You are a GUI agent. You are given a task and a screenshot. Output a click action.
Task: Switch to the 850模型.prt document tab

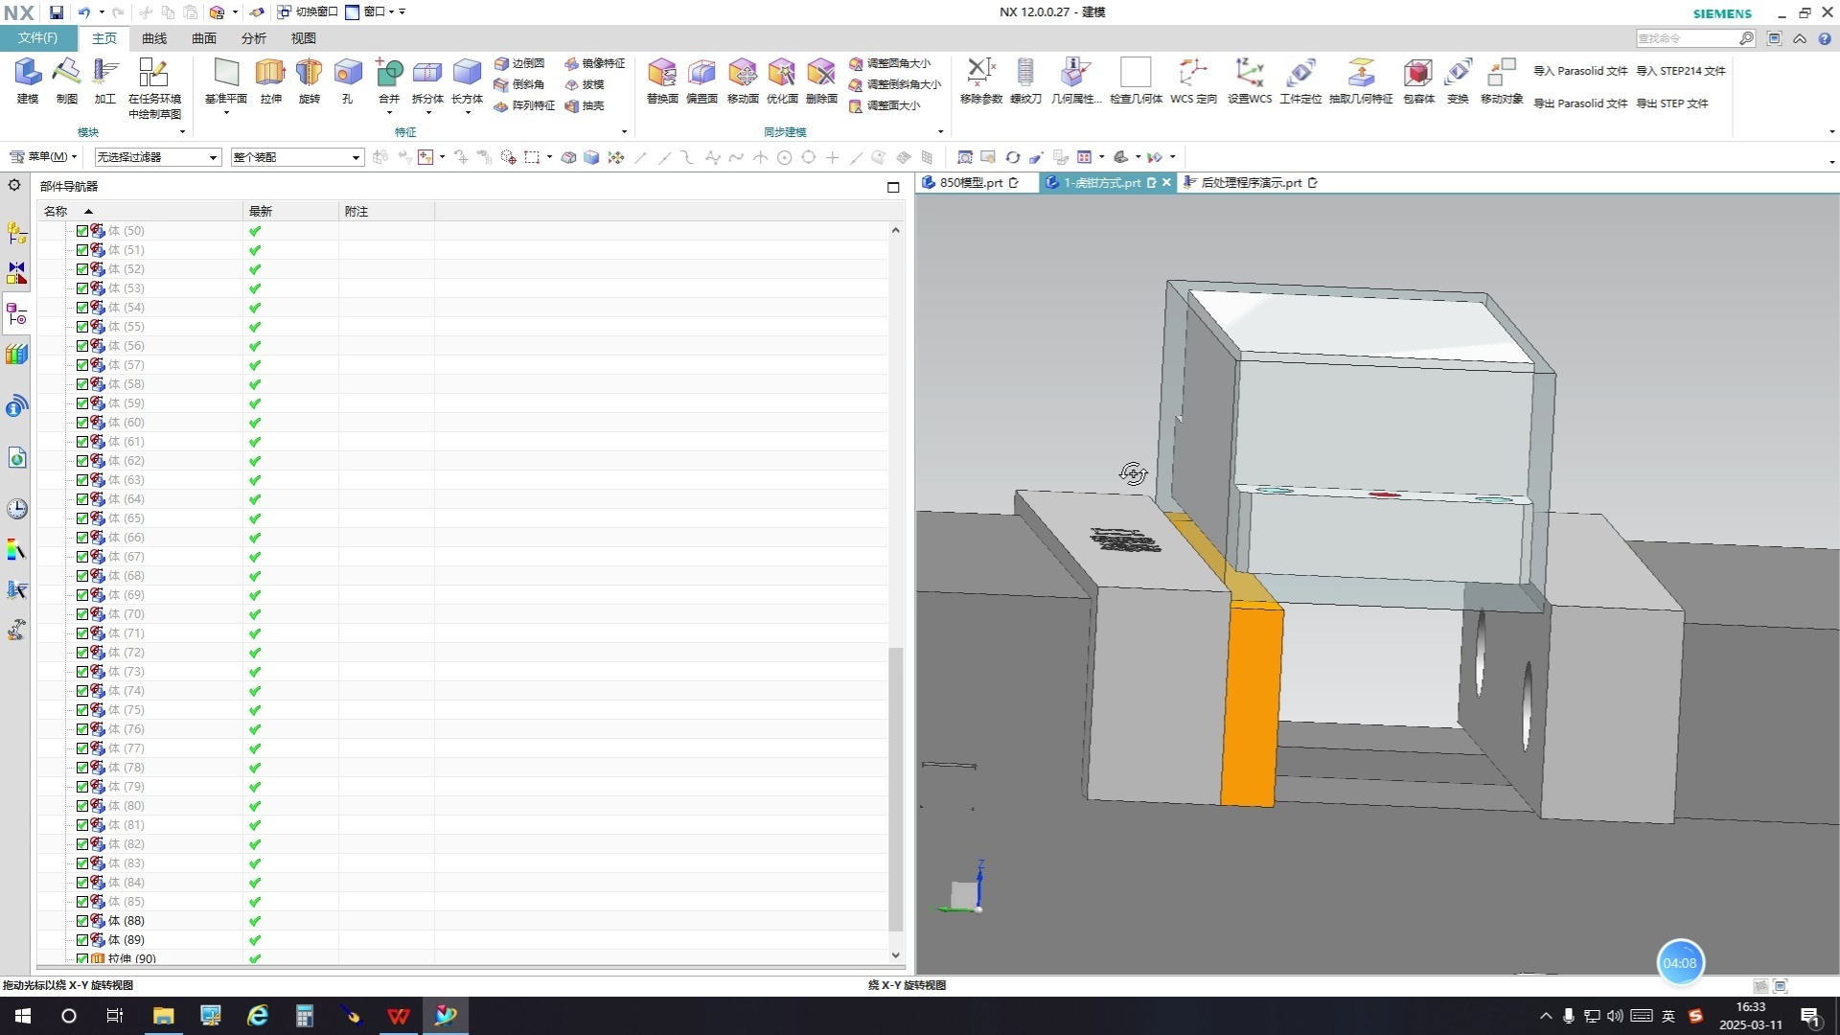(x=970, y=182)
